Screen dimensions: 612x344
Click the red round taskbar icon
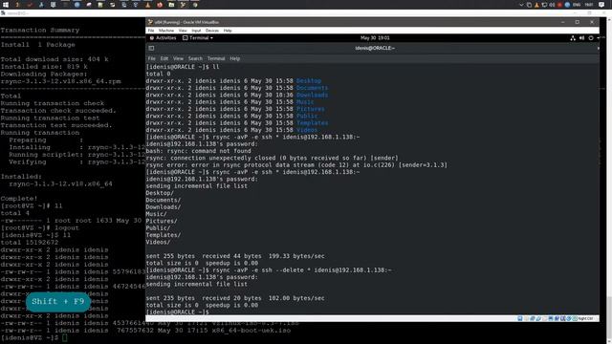pyautogui.click(x=160, y=5)
